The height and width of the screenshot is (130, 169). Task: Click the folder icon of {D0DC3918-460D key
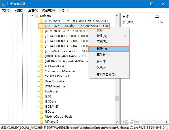pyautogui.click(x=41, y=56)
